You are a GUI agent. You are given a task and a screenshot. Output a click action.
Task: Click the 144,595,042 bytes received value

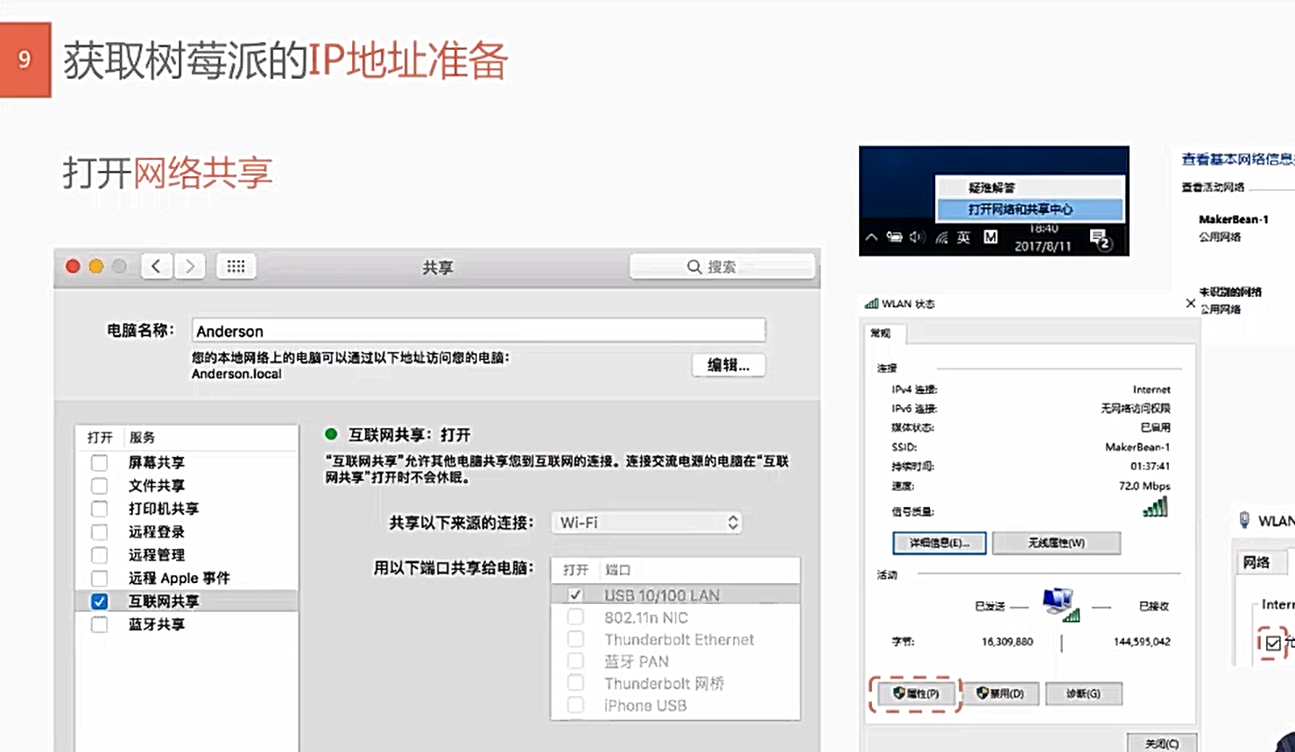point(1142,642)
